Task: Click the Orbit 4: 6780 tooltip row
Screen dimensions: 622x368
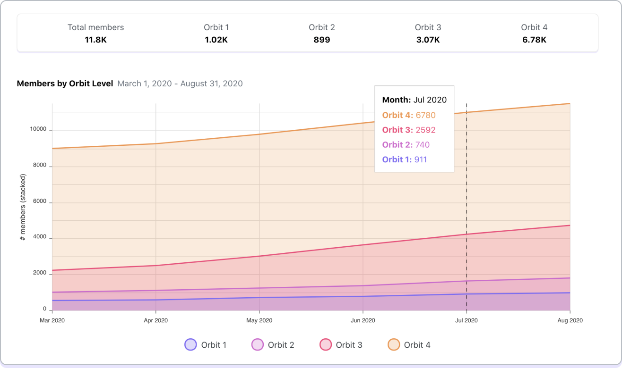Action: click(x=409, y=115)
